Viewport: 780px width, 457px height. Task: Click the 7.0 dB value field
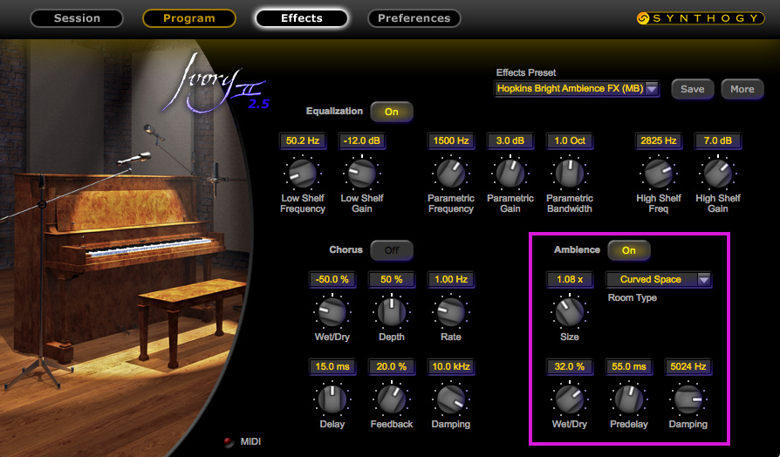[718, 140]
